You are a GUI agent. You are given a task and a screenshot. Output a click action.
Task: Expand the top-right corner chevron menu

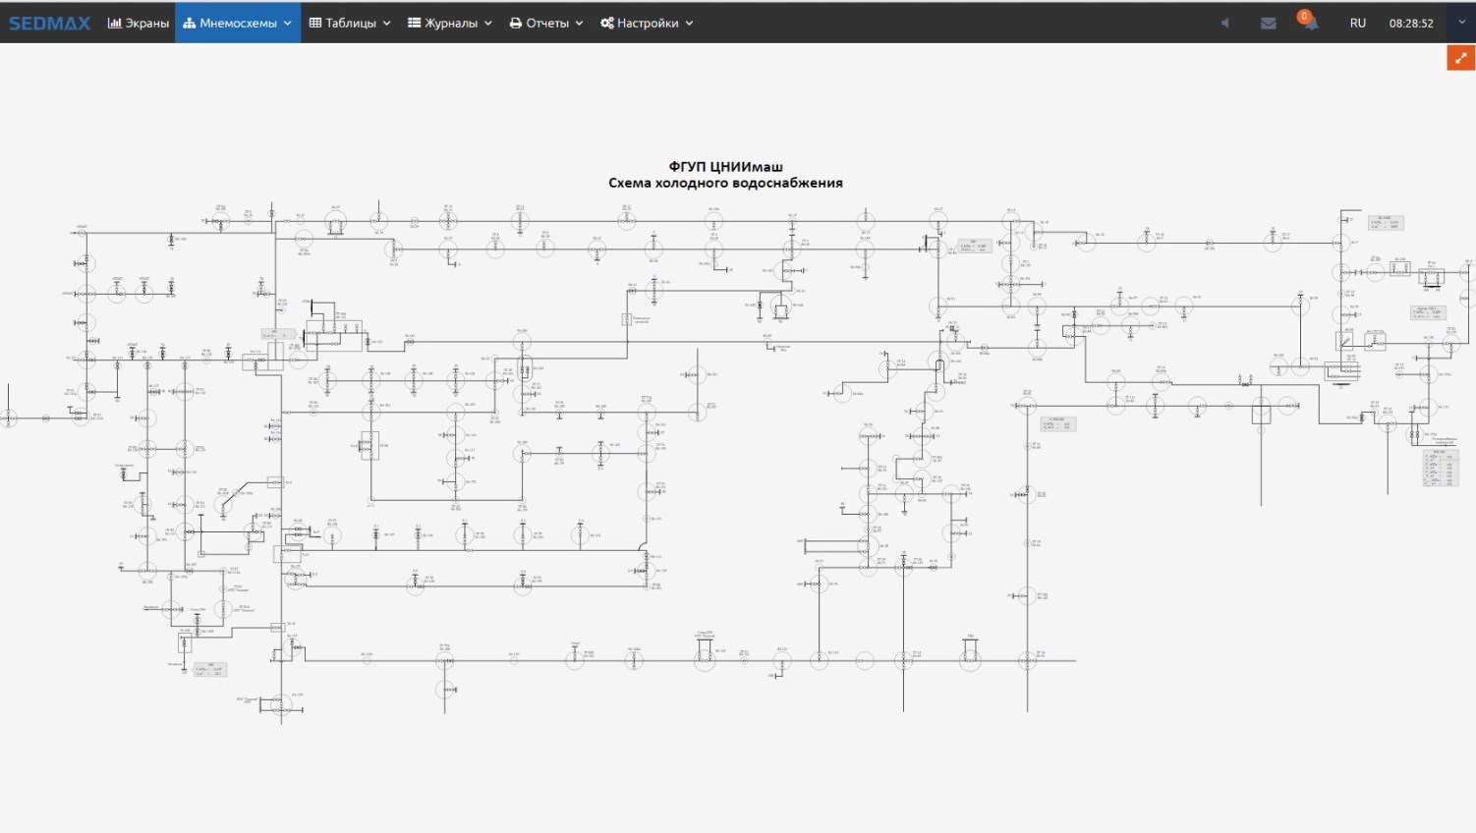point(1461,23)
